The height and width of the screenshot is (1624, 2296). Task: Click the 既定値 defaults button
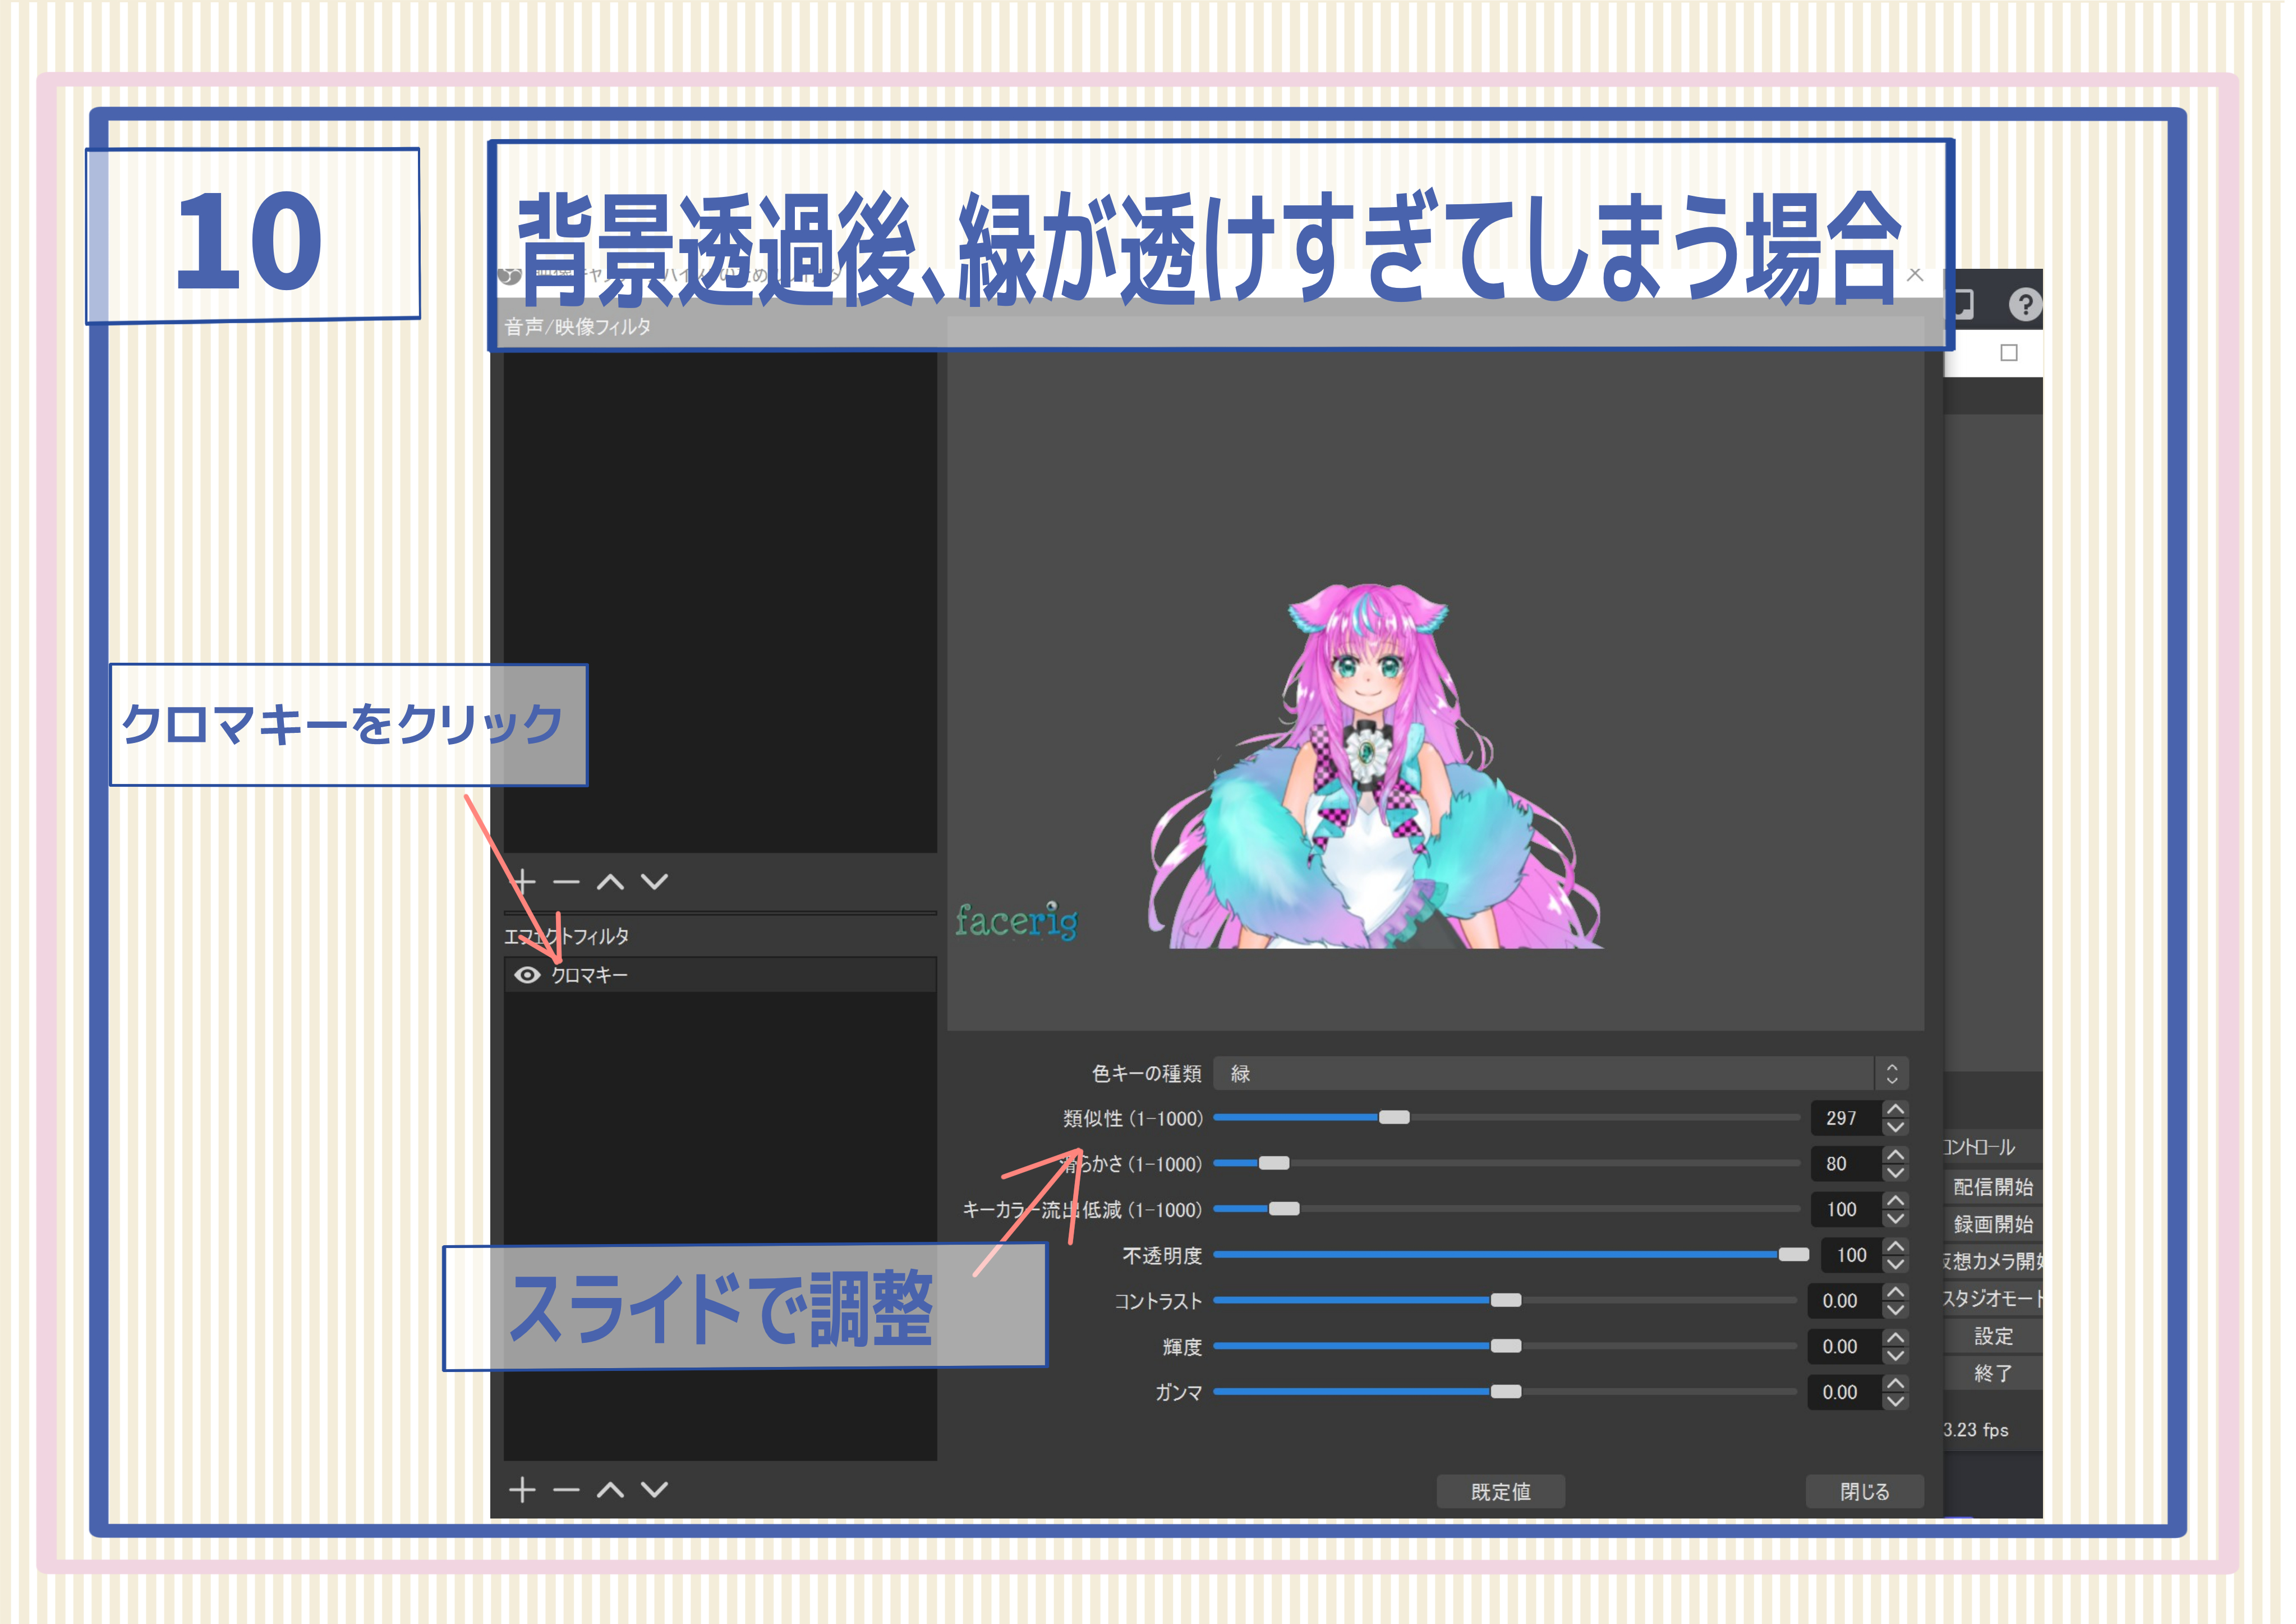[x=1502, y=1493]
